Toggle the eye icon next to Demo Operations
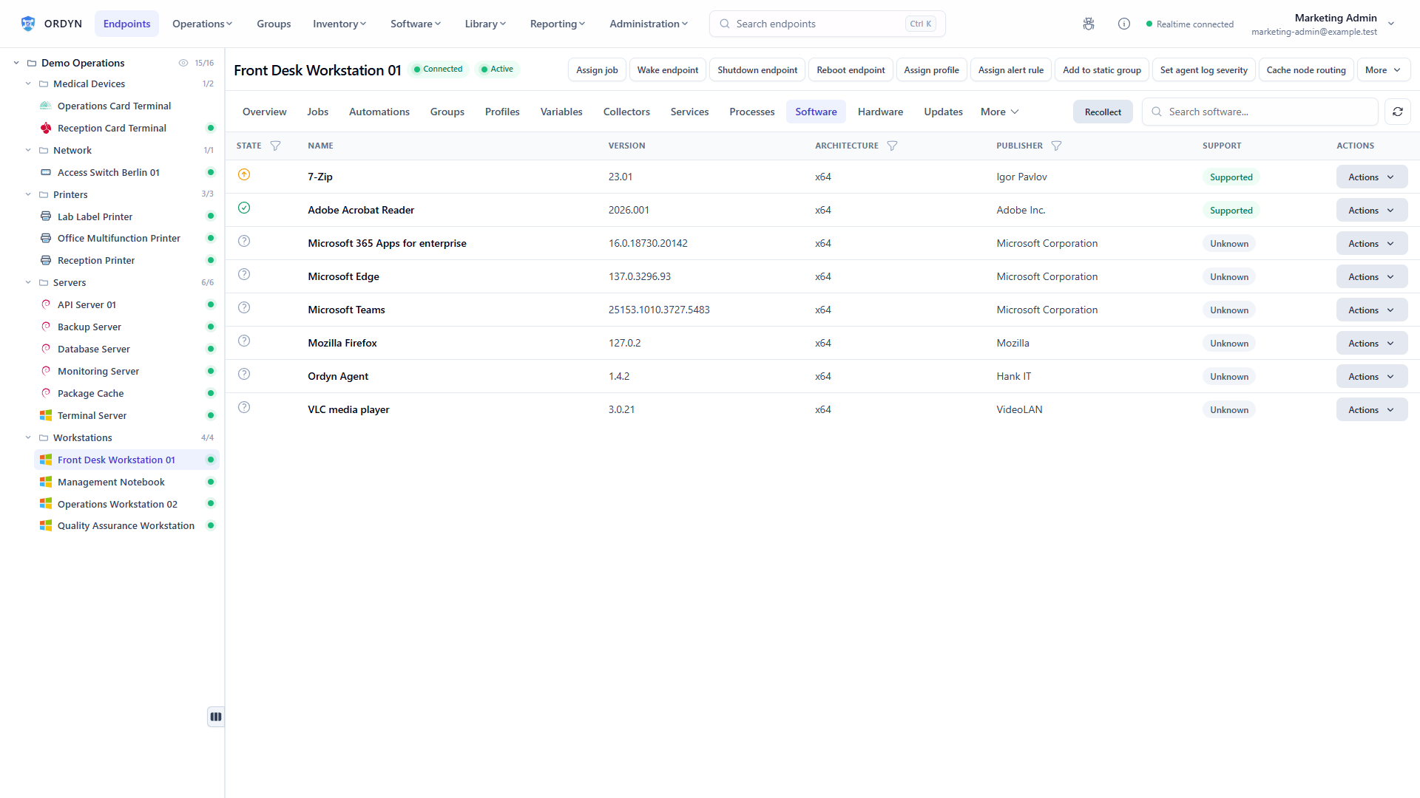The image size is (1420, 798). tap(183, 63)
